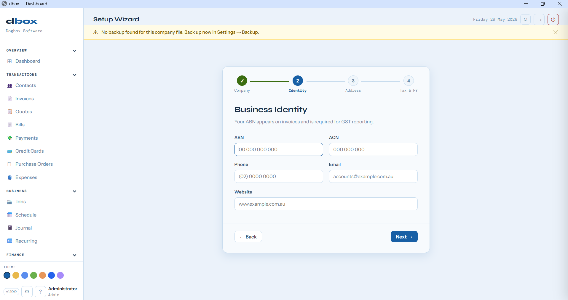
Task: Open Dashboard from the sidebar
Action: tap(28, 61)
